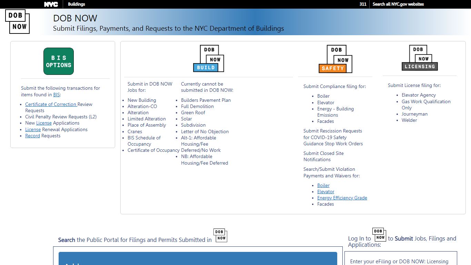Open the Energy Efficiency Grade link
This screenshot has height=265, width=471.
coord(342,198)
